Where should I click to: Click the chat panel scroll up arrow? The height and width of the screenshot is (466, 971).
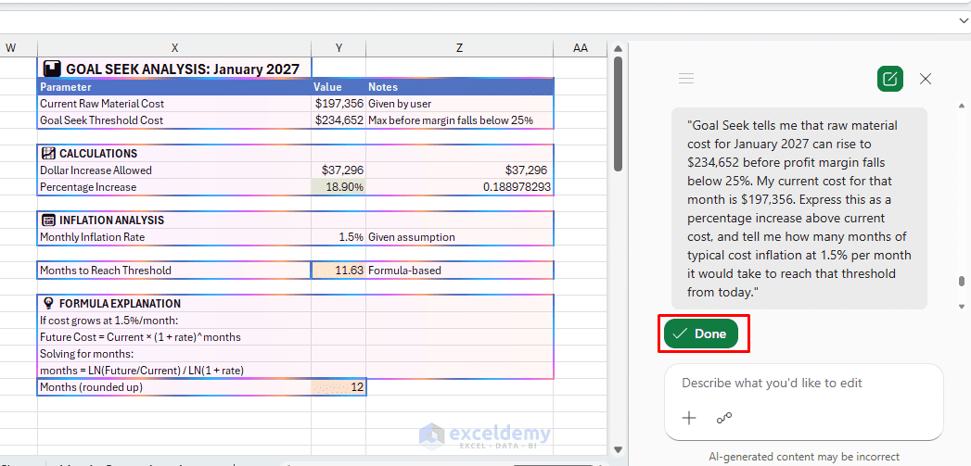pyautogui.click(x=961, y=104)
